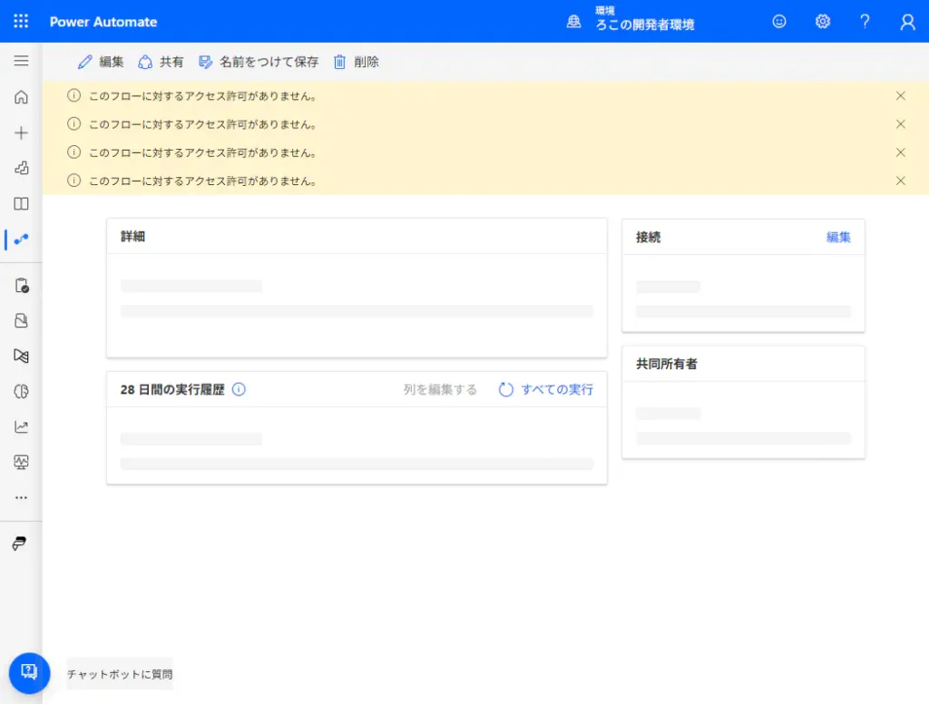Click the environment picker icon
929x704 pixels.
click(573, 22)
